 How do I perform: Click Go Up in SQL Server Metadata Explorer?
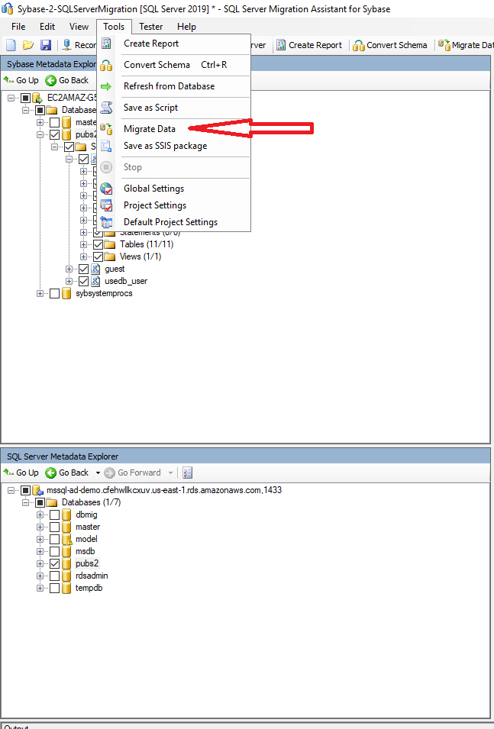[21, 473]
